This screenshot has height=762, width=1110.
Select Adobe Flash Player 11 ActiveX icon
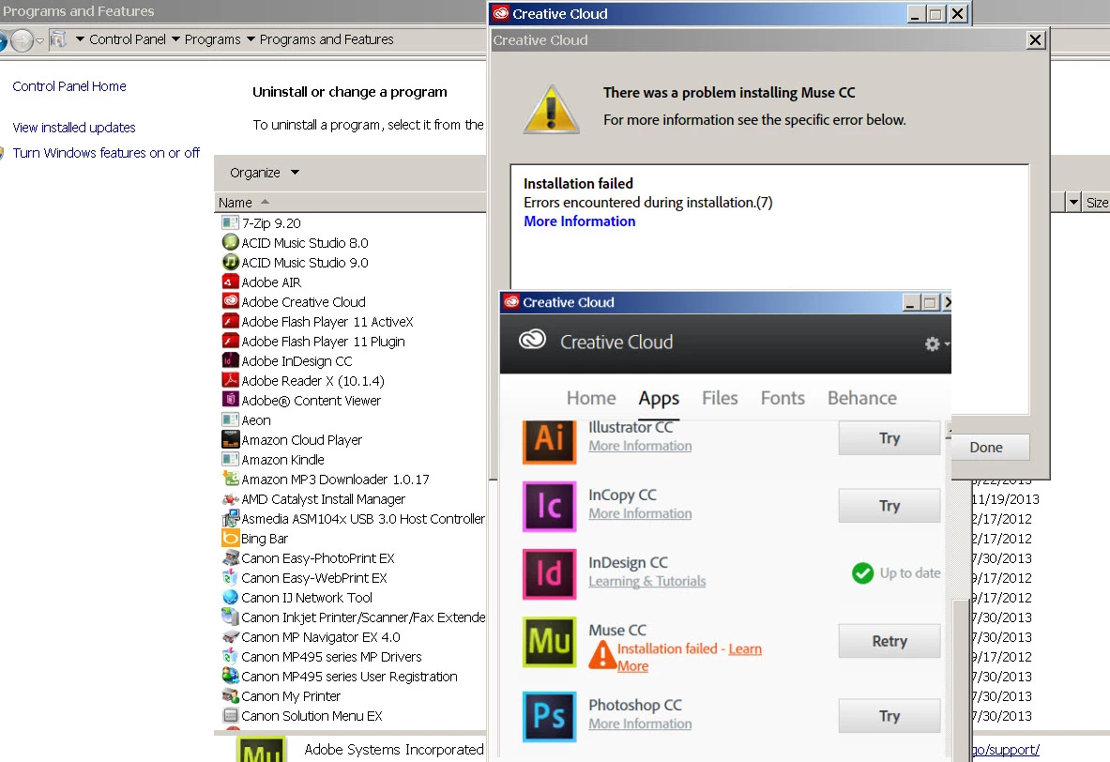click(x=230, y=322)
